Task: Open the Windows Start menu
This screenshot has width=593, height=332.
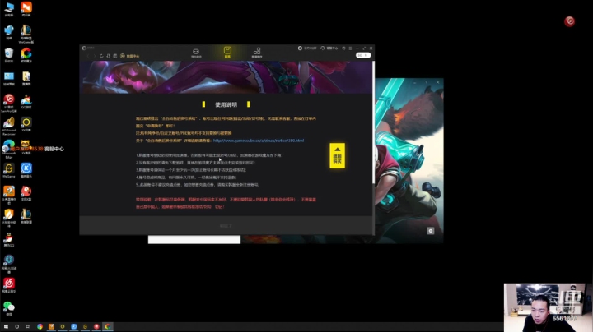Action: click(6, 326)
